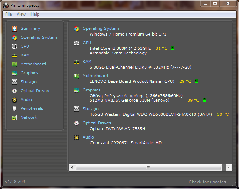
Task: Click the version number v1.28.709
Action: tap(15, 182)
